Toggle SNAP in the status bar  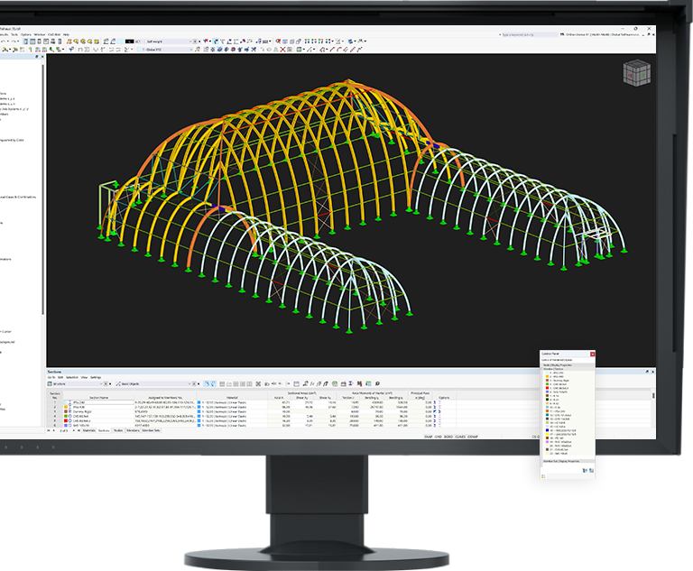click(429, 437)
